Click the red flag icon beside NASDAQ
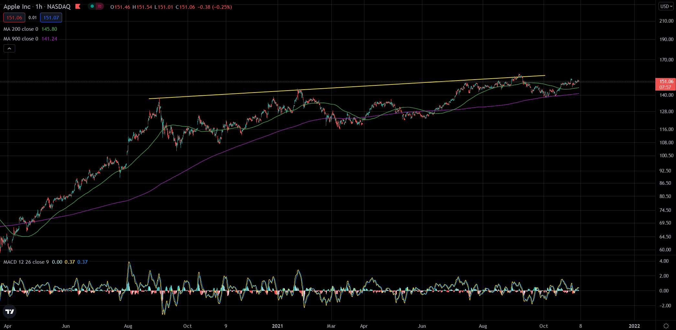 pyautogui.click(x=78, y=6)
